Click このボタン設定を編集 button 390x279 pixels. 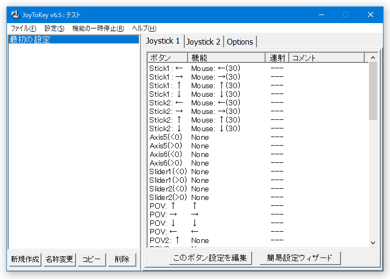pos(211,258)
